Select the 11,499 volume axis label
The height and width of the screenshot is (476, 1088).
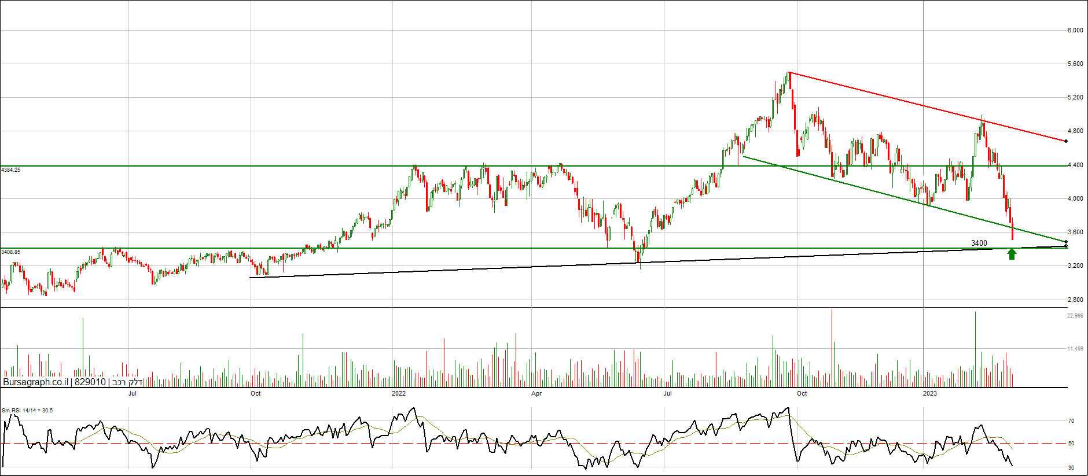point(1075,349)
